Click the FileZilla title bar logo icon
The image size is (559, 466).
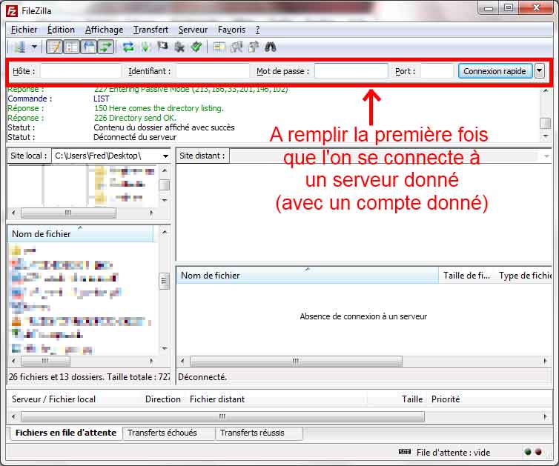[x=11, y=10]
